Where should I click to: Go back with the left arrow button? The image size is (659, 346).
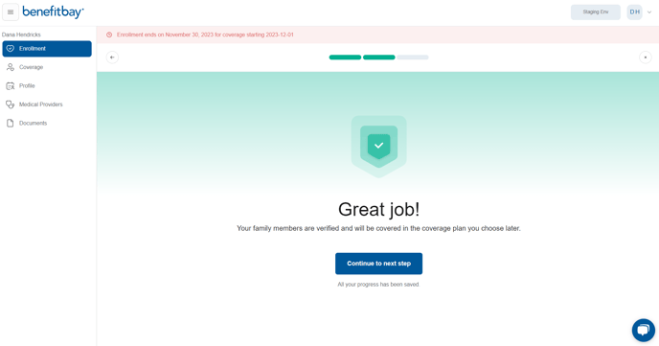(x=112, y=58)
